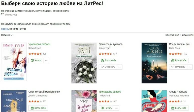This screenshot has width=194, height=112.
Task: Open Сара Джио book cover thumbnail
Action: click(154, 63)
